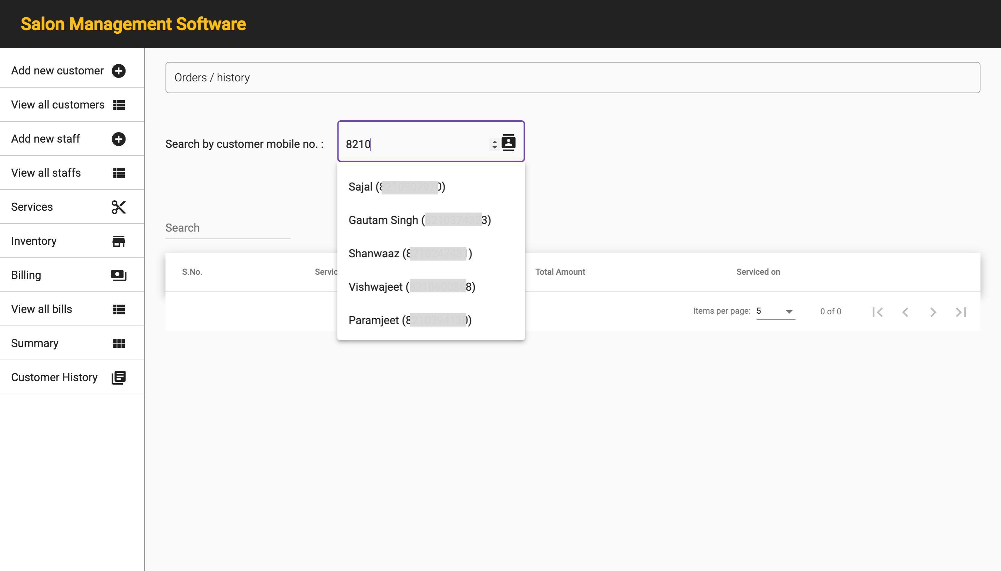The image size is (1001, 571).
Task: Jump to the last page of results
Action: [x=961, y=312]
